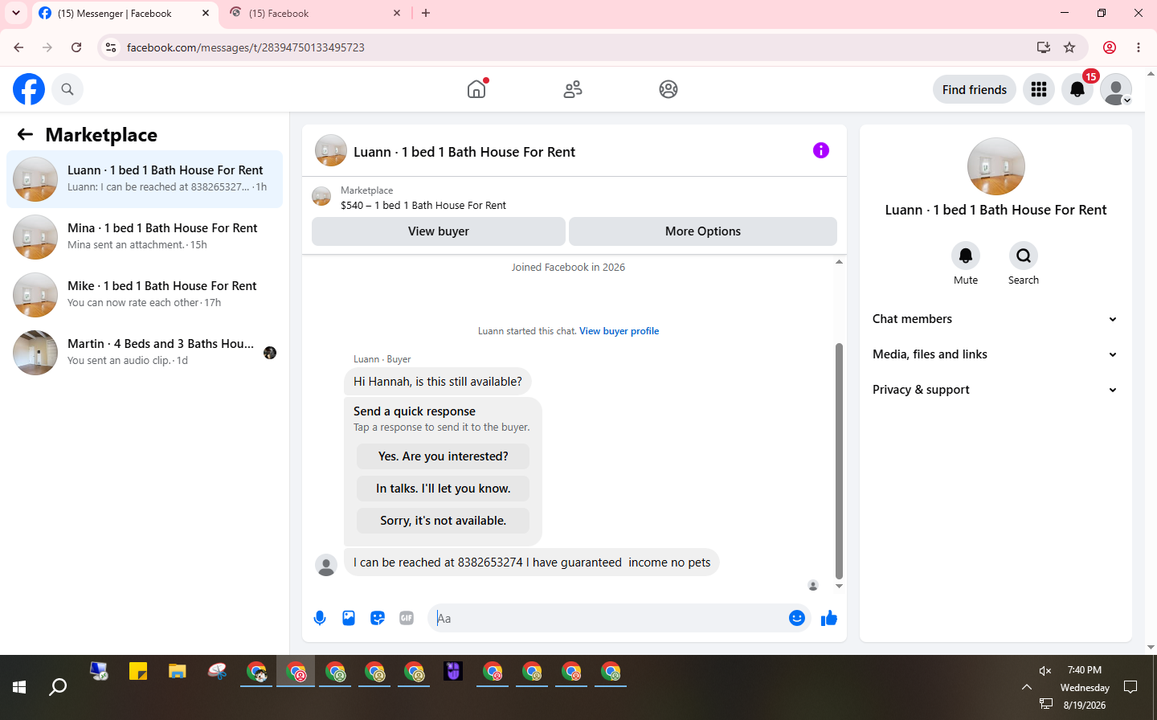This screenshot has width=1157, height=720.
Task: Show hidden system tray icons chevron
Action: pyautogui.click(x=1027, y=687)
